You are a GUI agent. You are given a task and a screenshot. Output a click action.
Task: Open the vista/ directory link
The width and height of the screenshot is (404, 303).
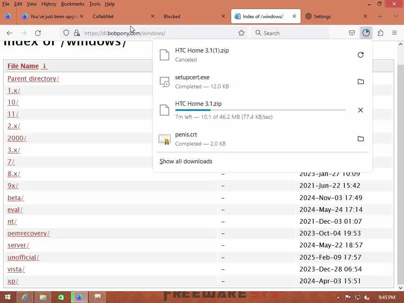pyautogui.click(x=16, y=269)
